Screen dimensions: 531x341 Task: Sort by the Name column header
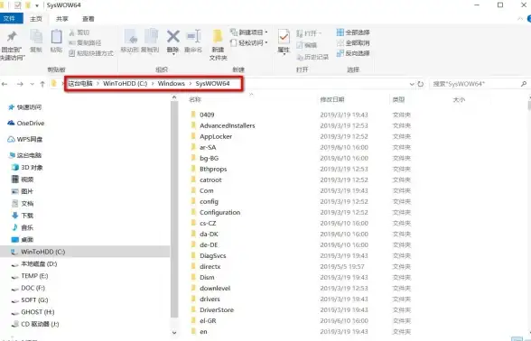pyautogui.click(x=195, y=99)
